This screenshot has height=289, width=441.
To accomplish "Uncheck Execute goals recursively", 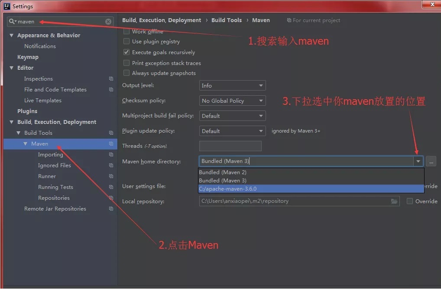I will 126,52.
